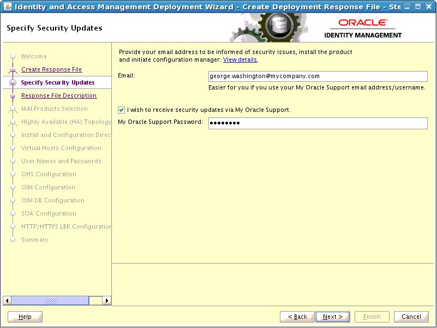Image resolution: width=437 pixels, height=328 pixels.
Task: Focus My Oracle Support Password field
Action: pyautogui.click(x=318, y=123)
